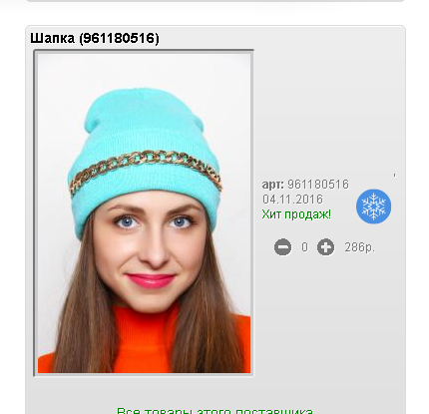The height and width of the screenshot is (414, 429).
Task: Select the article number 961180516 under арт
Action: (x=318, y=185)
